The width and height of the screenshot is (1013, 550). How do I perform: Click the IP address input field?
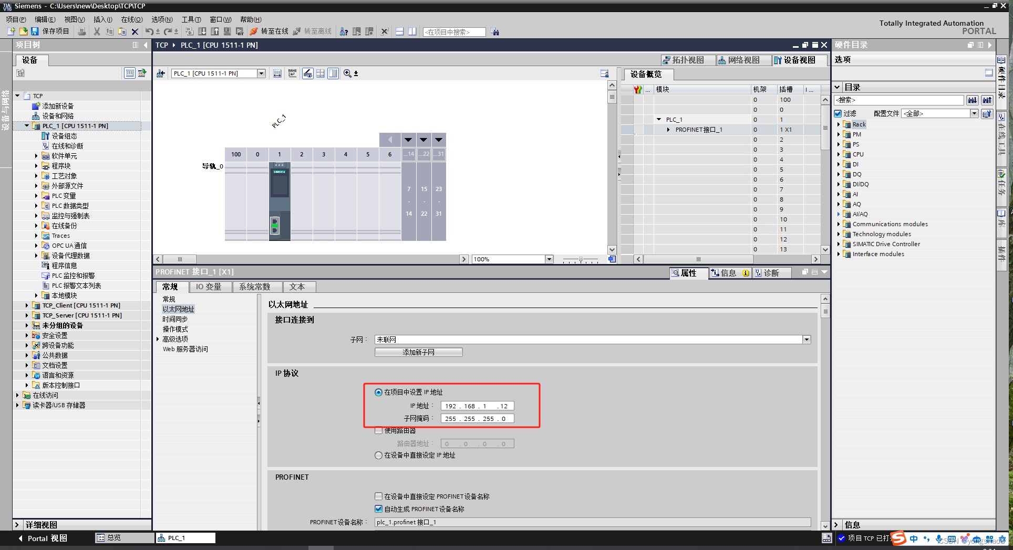477,406
